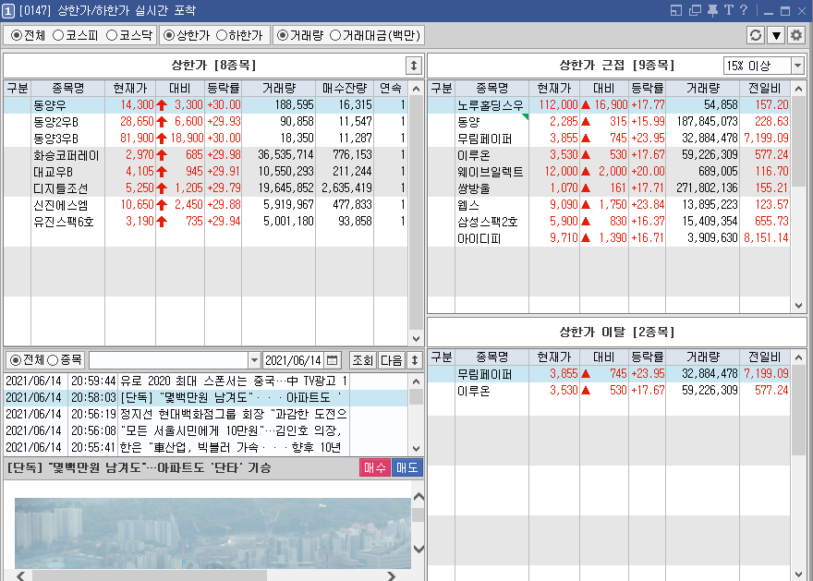
Task: Select the 유진스팩6호 stock row
Action: [206, 221]
